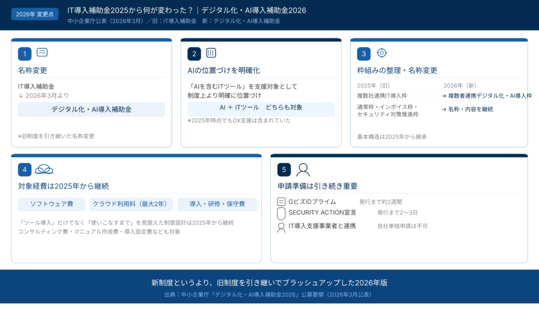Click the 出典 source line in footer
The image size is (539, 309).
(269, 295)
